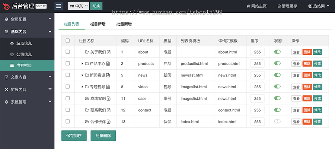The width and height of the screenshot is (335, 149).
Task: Open the document icon beside 产品中心
Action: tap(108, 64)
